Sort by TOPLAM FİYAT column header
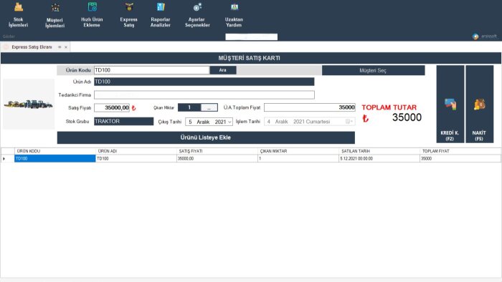The width and height of the screenshot is (502, 282). tap(460, 151)
